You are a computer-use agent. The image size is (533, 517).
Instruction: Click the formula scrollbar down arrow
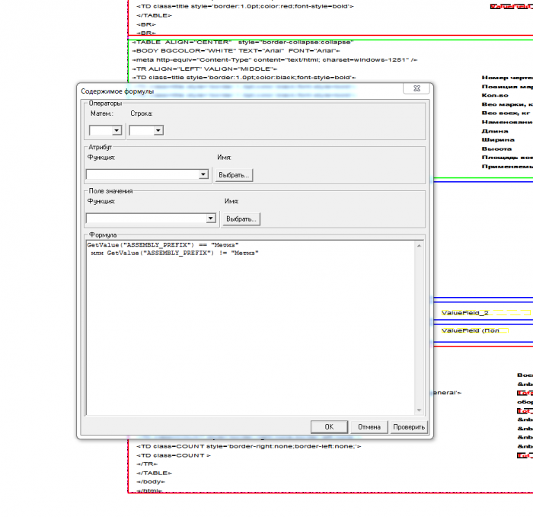pos(419,410)
